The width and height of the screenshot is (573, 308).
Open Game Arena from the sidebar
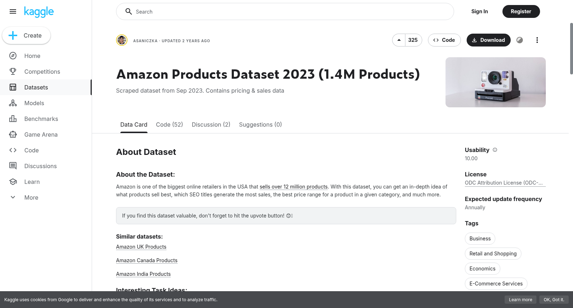click(x=46, y=135)
